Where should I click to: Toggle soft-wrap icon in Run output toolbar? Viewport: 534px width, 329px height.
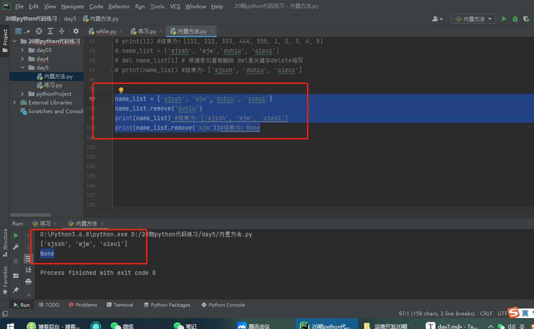click(x=28, y=259)
